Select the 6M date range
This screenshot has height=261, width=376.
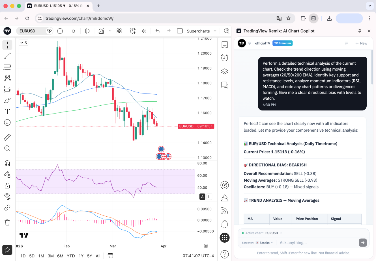60,256
